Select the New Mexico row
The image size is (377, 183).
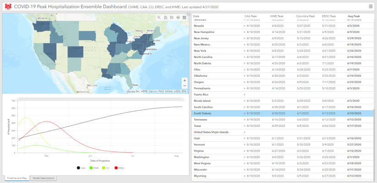point(282,44)
